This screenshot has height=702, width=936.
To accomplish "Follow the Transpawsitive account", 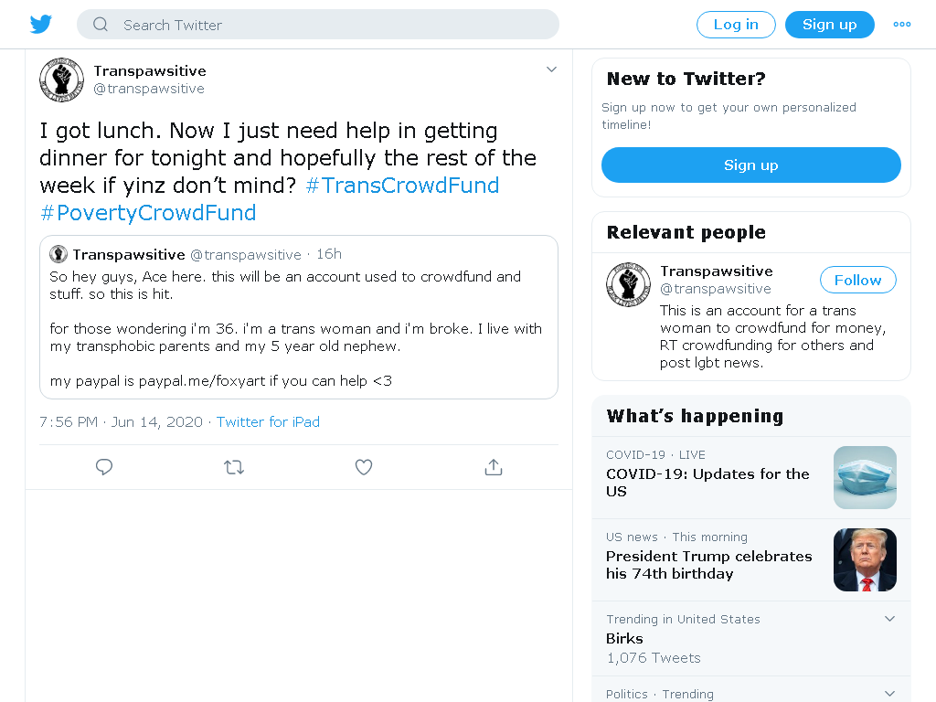I will [857, 280].
